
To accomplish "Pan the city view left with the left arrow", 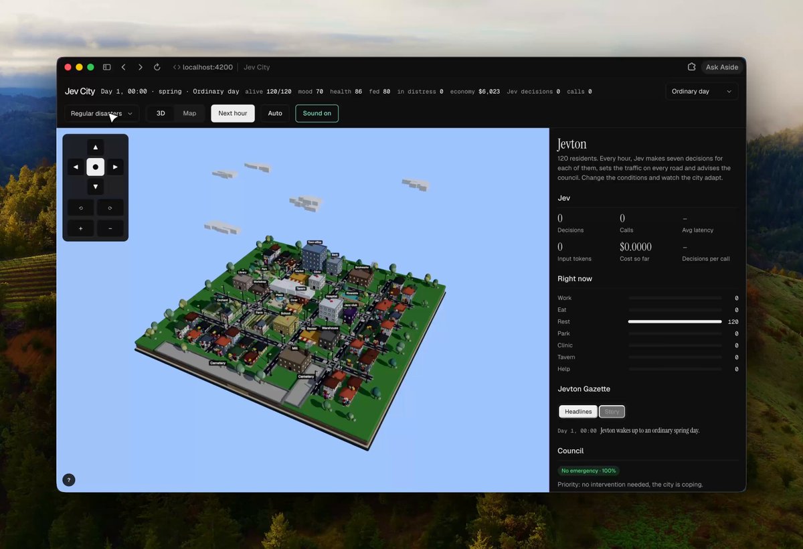I will coord(76,167).
